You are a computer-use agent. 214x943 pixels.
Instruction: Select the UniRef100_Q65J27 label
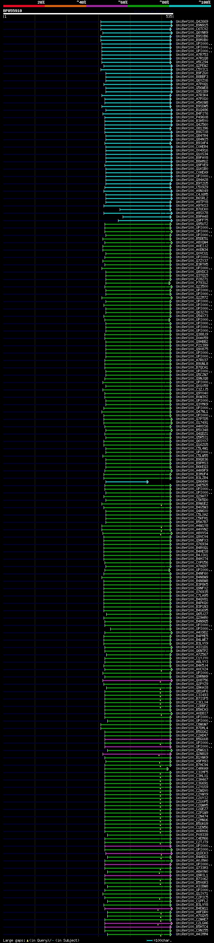pyautogui.click(x=192, y=615)
